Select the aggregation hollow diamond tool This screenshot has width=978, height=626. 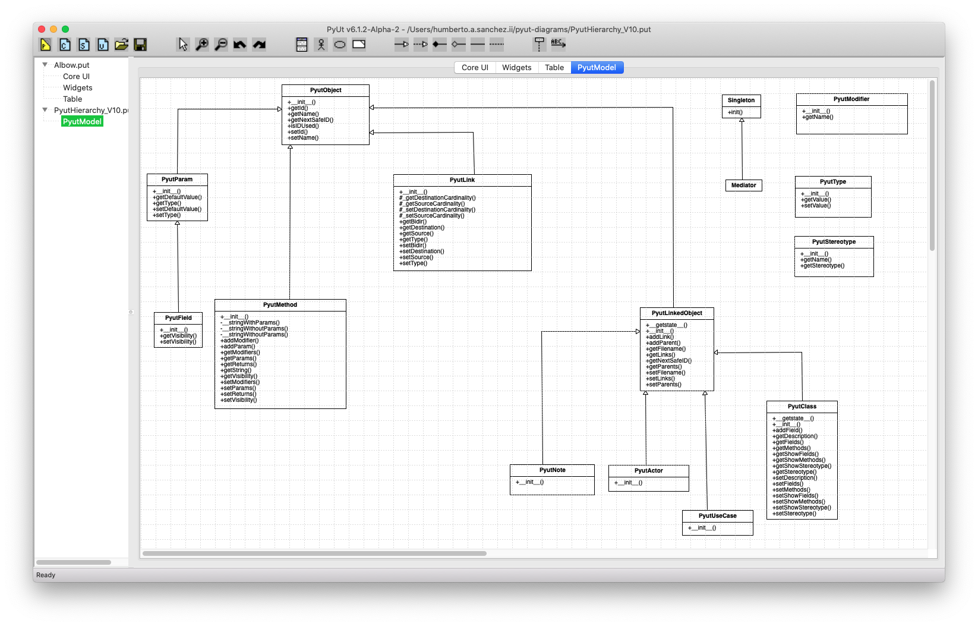click(459, 45)
